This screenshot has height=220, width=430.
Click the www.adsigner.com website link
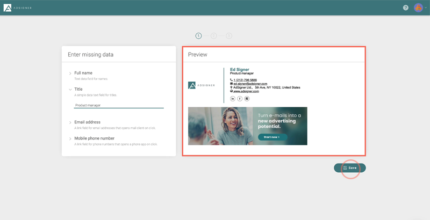(x=246, y=91)
